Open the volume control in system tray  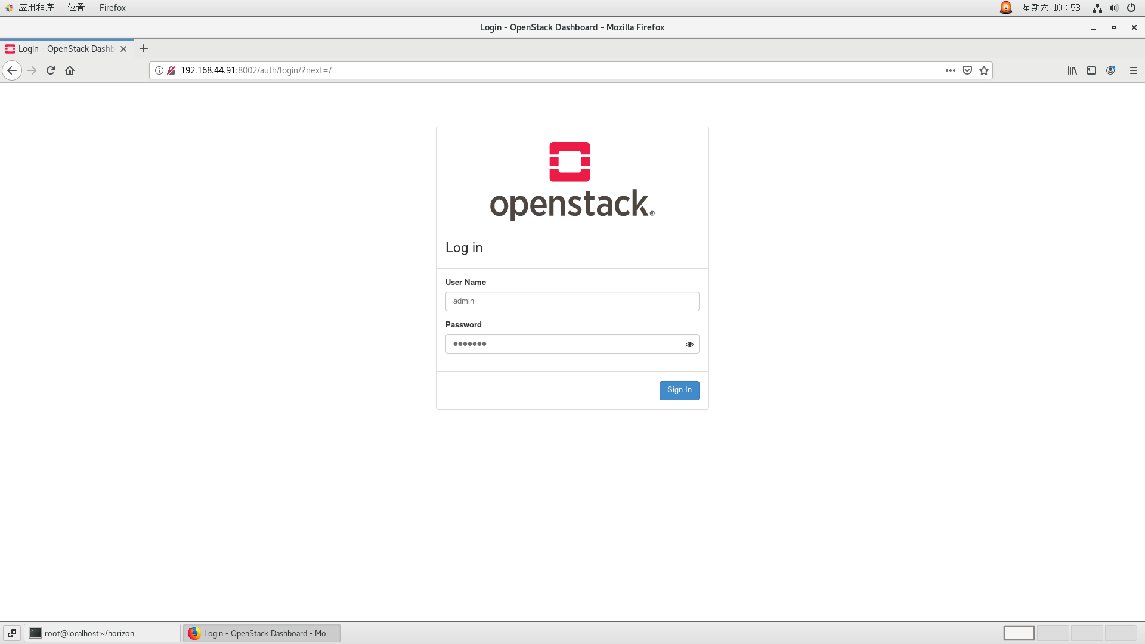[x=1113, y=8]
